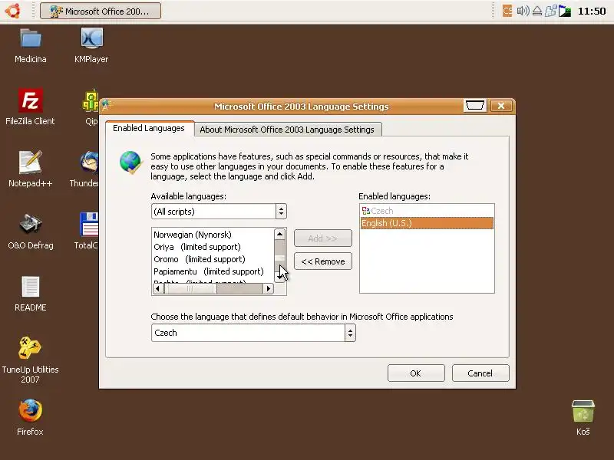Click the Microsoft Office 200... taskbar button

pyautogui.click(x=101, y=11)
